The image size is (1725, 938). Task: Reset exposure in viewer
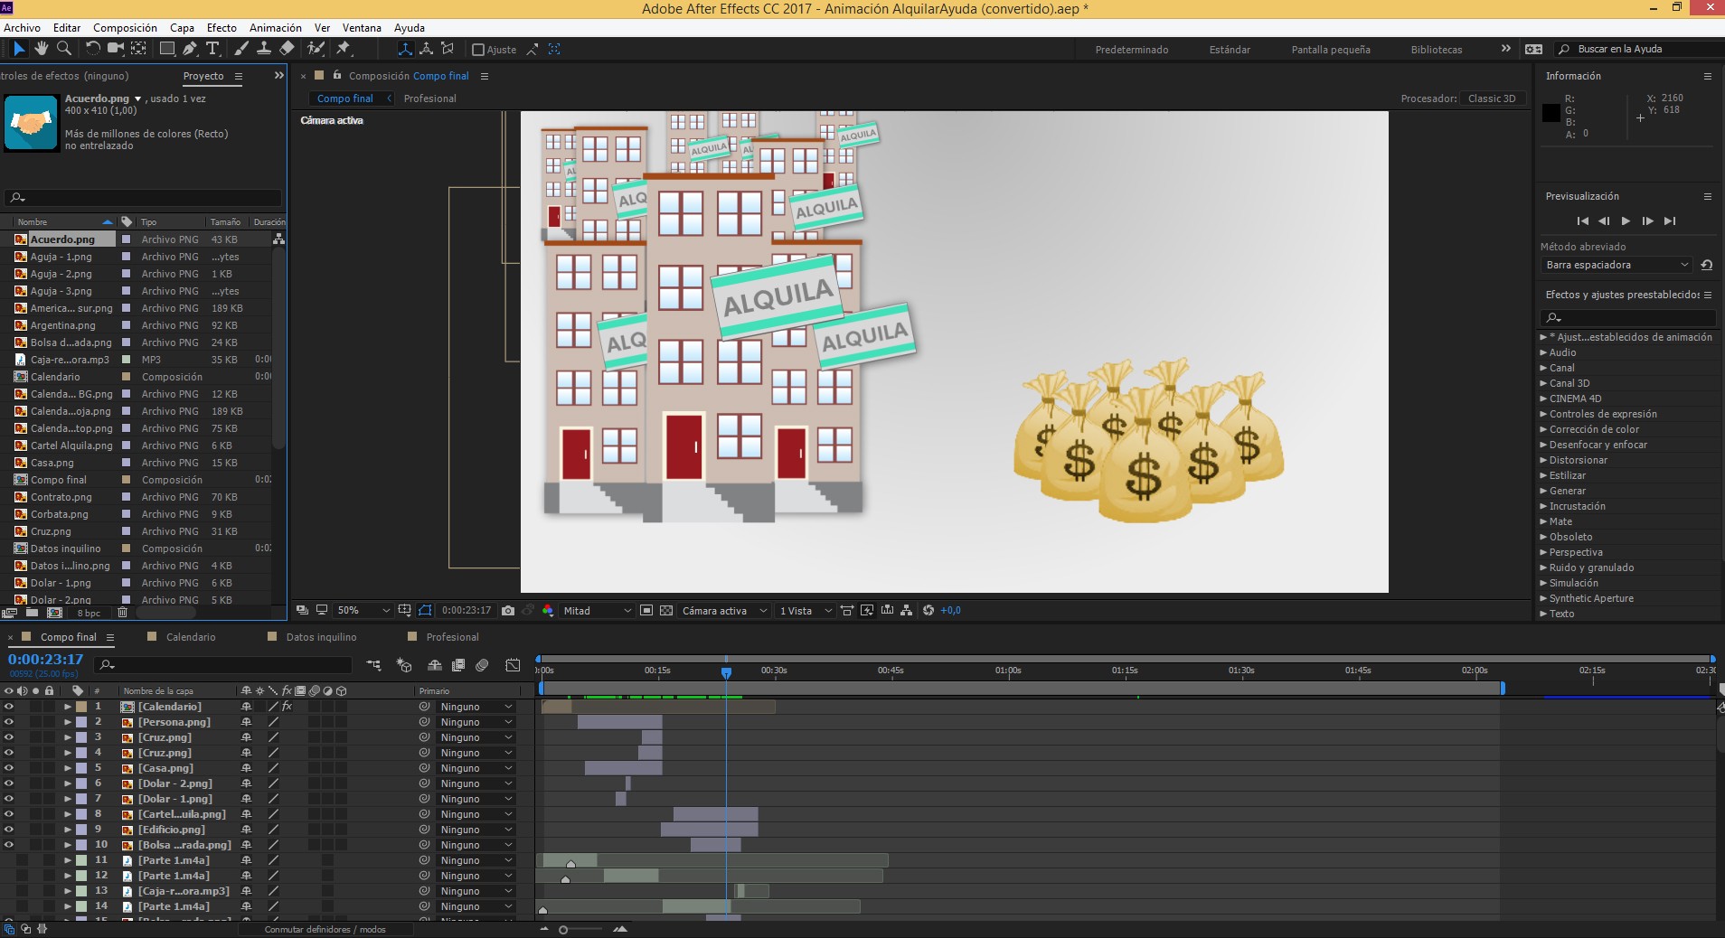point(928,611)
